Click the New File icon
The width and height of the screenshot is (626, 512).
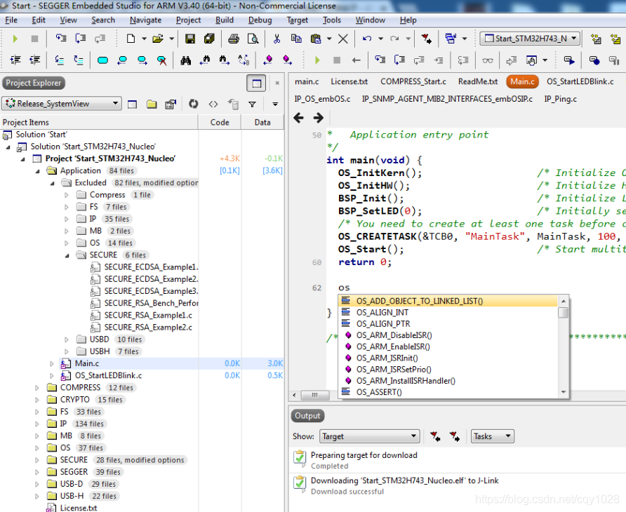[x=131, y=39]
